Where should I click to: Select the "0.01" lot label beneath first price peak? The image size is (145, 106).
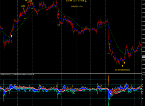pyautogui.click(x=32, y=8)
